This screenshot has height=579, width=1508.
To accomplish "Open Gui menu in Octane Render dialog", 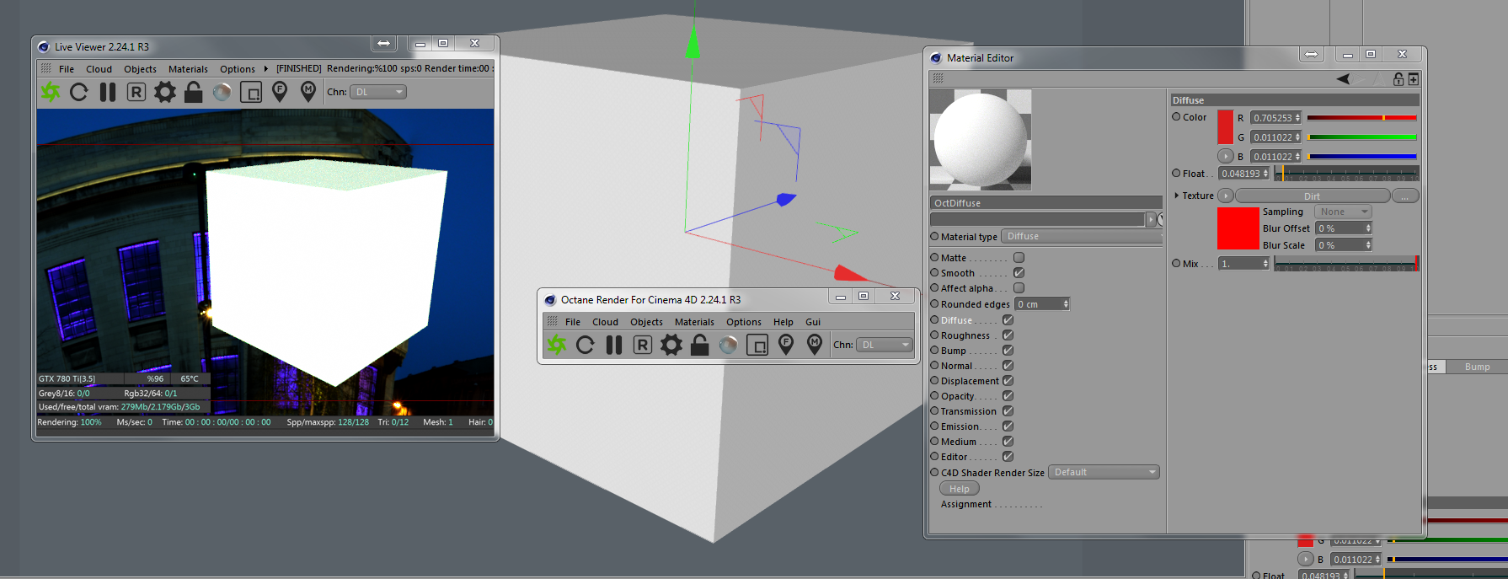I will click(813, 322).
